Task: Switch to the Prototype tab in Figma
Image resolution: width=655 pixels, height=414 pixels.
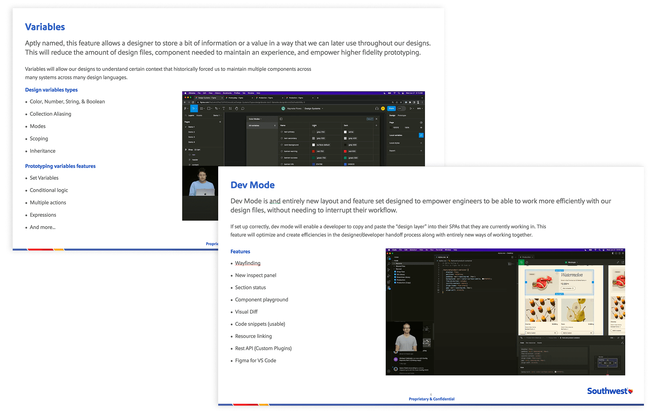Action: tap(402, 115)
